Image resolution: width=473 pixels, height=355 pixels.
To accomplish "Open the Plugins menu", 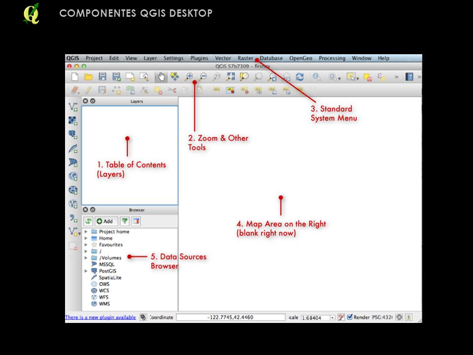I will click(199, 58).
